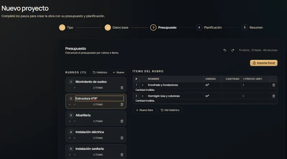Open the Resumen step

252,28
